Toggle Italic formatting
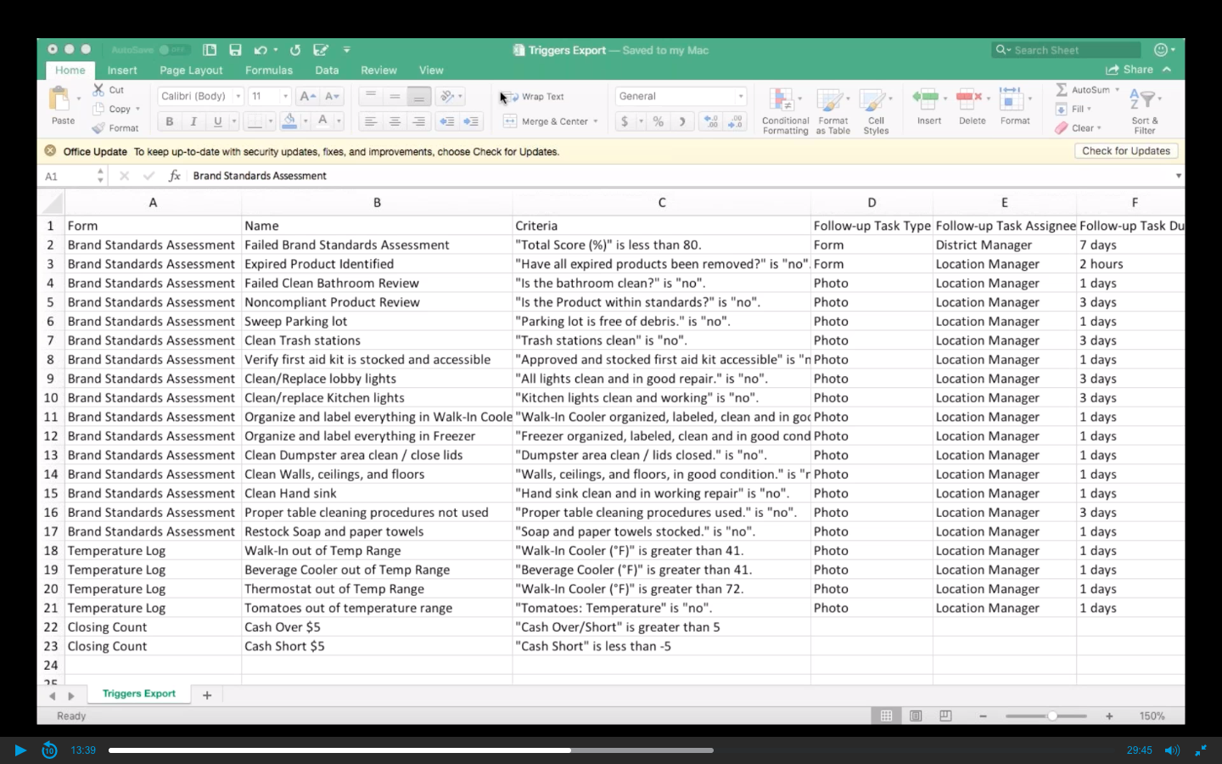 coord(193,121)
